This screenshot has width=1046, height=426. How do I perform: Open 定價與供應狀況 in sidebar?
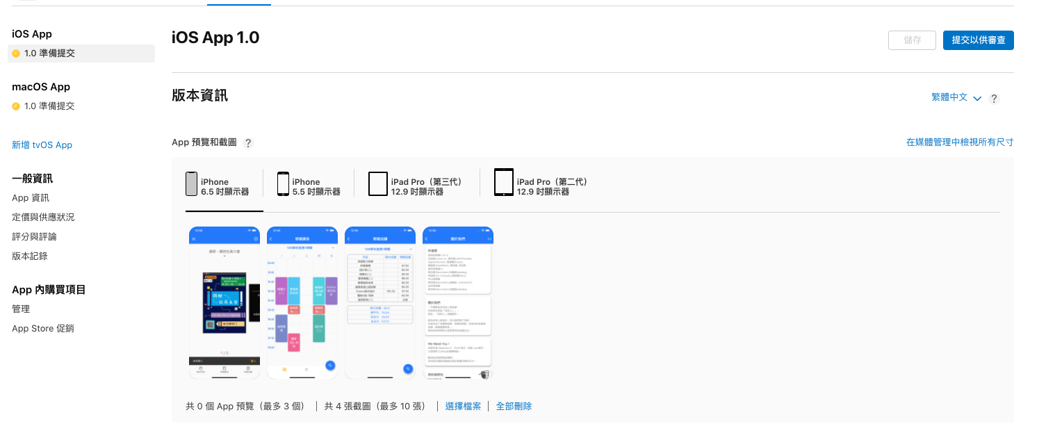point(43,218)
